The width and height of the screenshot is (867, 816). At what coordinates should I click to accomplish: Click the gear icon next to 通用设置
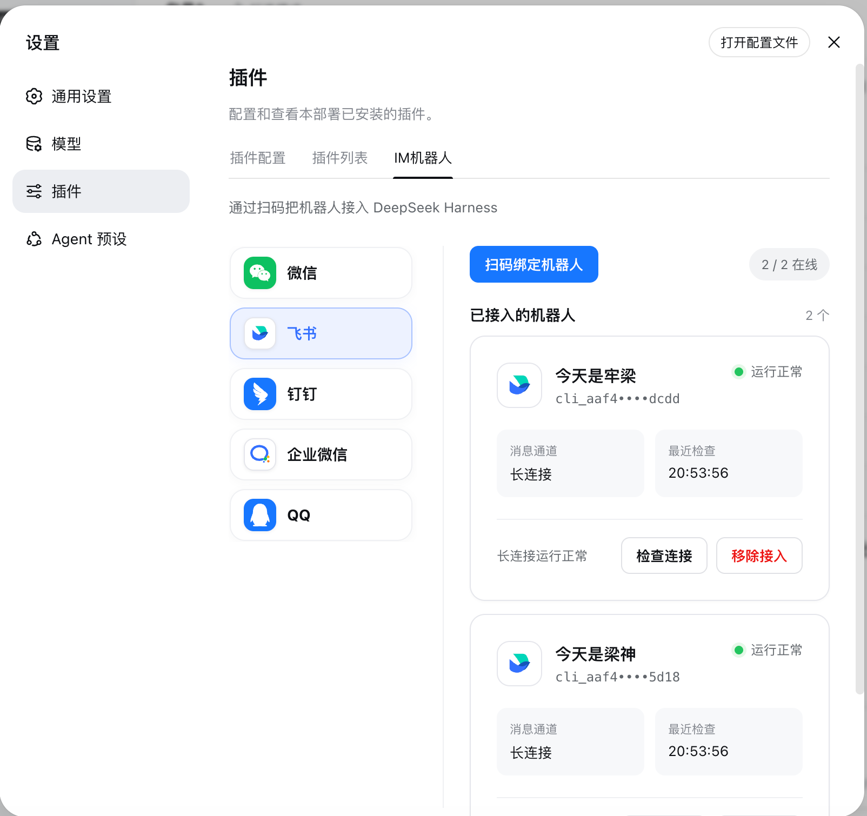coord(34,96)
